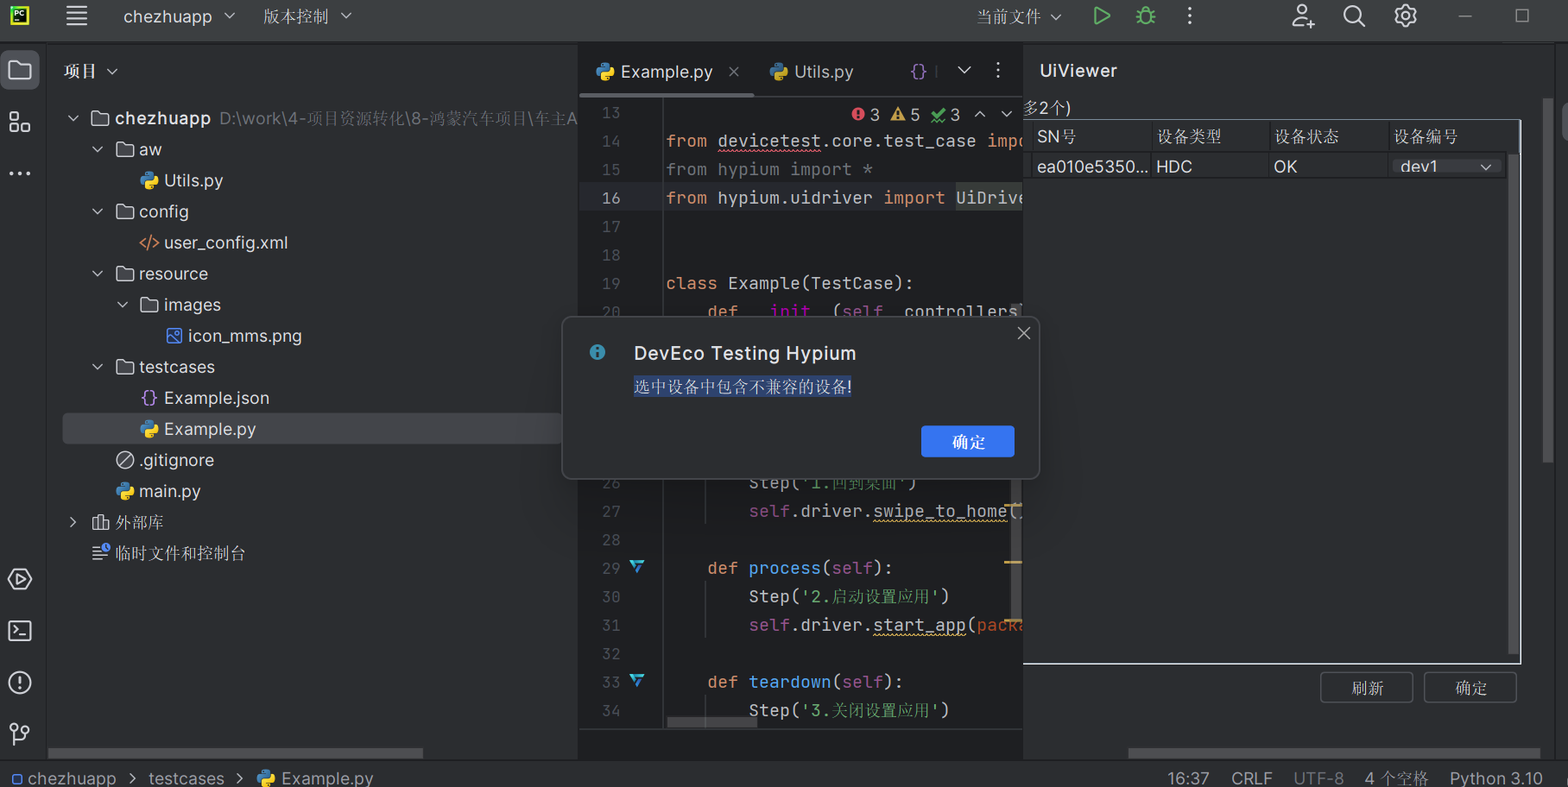Select the ea010e5350 device row SN cell
Screen dimensions: 1568x787
click(x=1091, y=167)
